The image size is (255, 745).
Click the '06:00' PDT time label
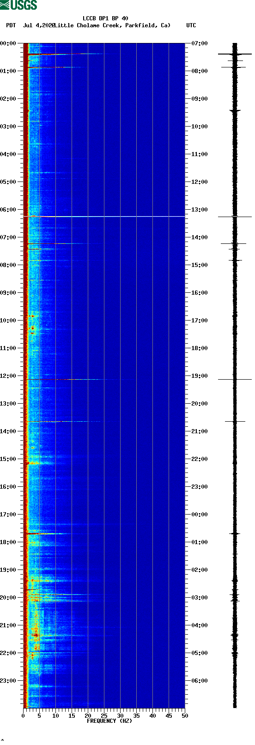(8, 210)
